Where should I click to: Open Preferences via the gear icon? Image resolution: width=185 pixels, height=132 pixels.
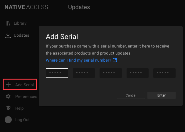[8, 97]
